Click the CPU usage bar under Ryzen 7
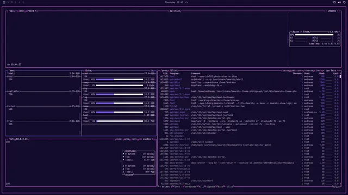Image resolution: width=348 pixels, height=195 pixels. tap(314, 35)
